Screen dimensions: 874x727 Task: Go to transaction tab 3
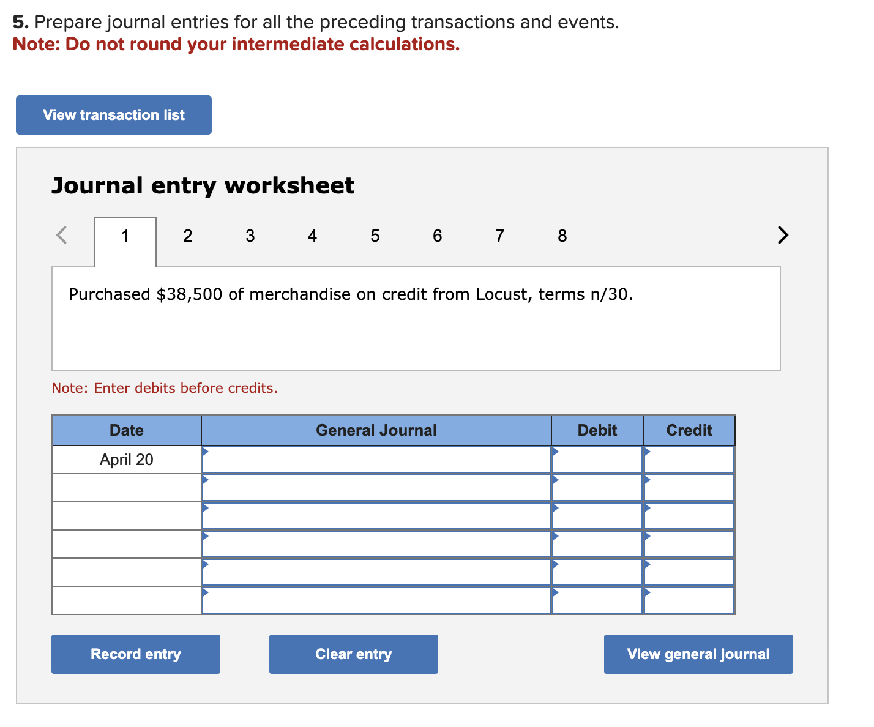[x=250, y=236]
